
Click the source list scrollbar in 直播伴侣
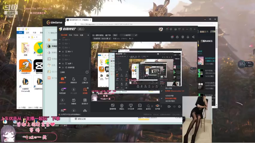(x=90, y=63)
